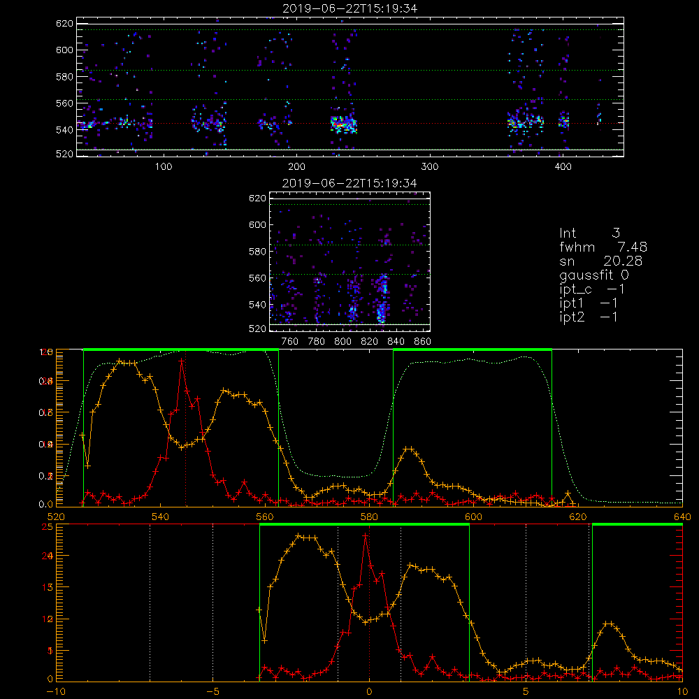The width and height of the screenshot is (699, 699).
Task: Click x-axis label '860' on middle plot
Action: [x=423, y=342]
